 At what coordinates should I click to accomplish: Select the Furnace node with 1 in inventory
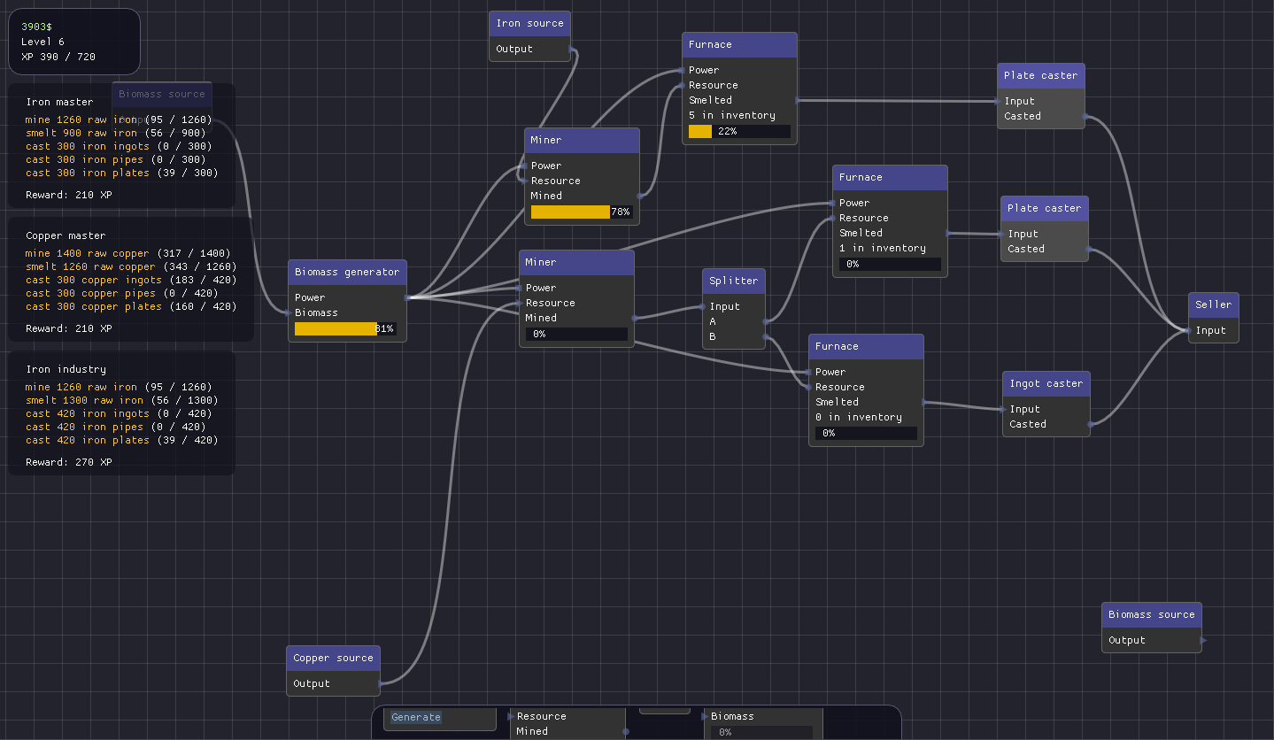[890, 177]
